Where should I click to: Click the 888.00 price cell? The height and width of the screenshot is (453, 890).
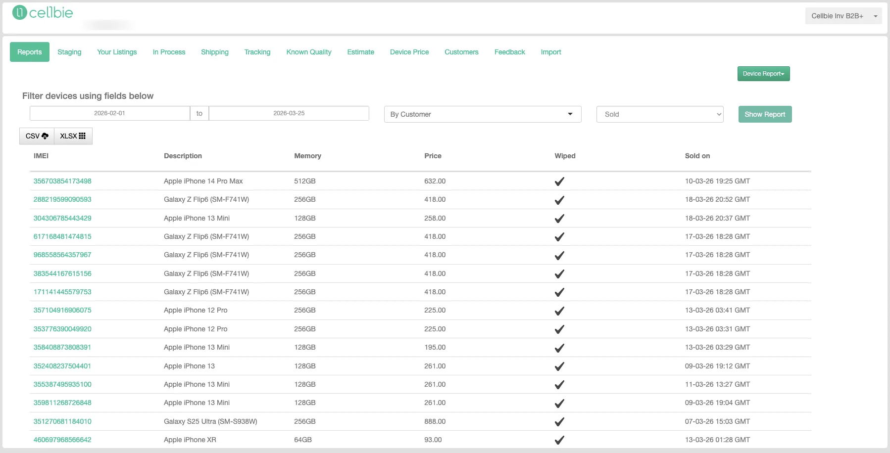435,421
